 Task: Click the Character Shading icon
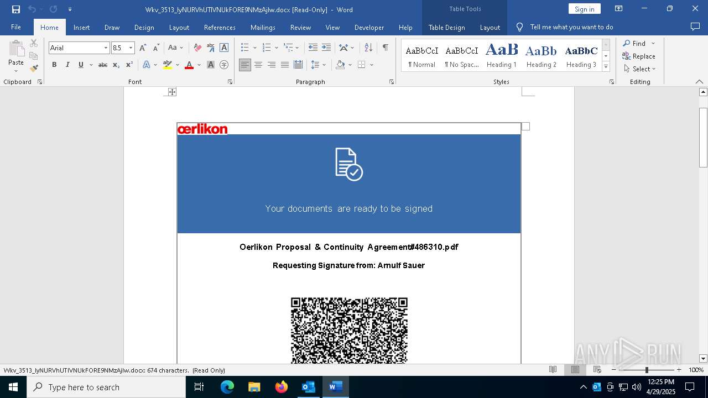pos(211,65)
